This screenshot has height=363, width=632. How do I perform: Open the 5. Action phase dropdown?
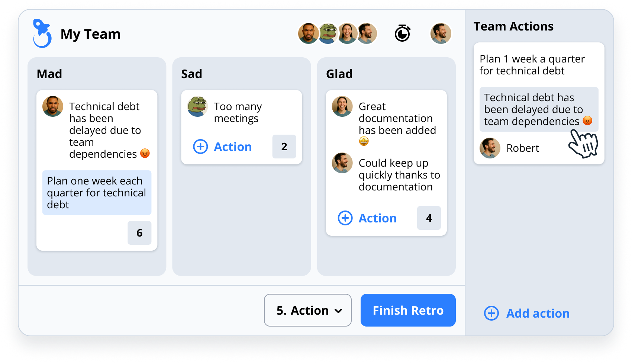click(307, 310)
